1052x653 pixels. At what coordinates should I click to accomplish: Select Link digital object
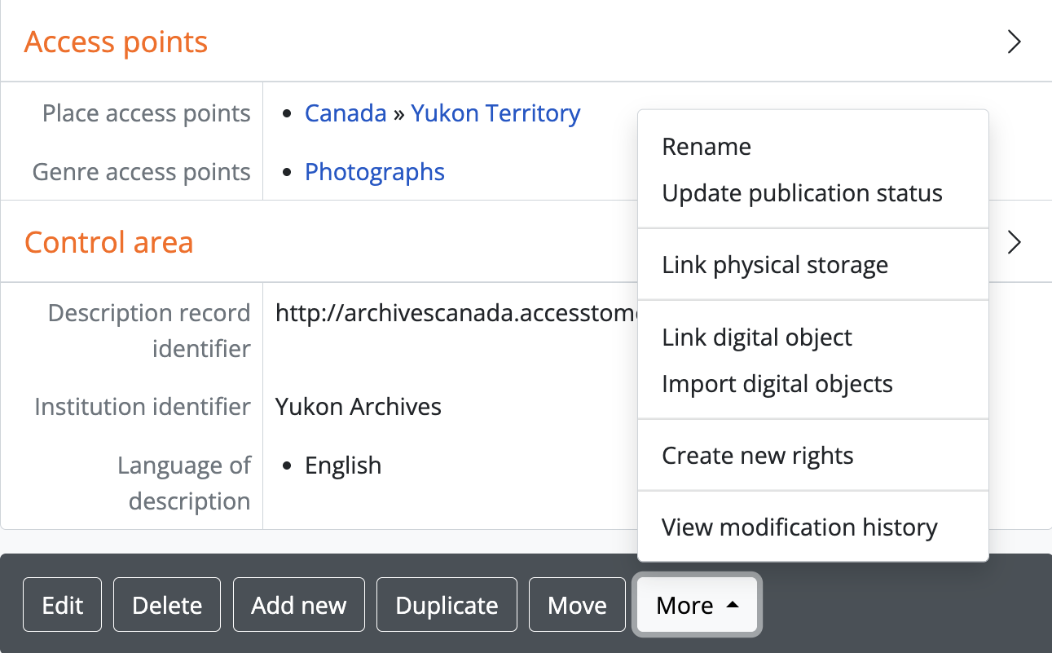(756, 338)
